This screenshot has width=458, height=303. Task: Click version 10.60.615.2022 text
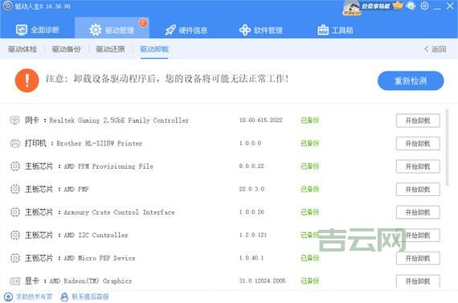[x=261, y=120]
